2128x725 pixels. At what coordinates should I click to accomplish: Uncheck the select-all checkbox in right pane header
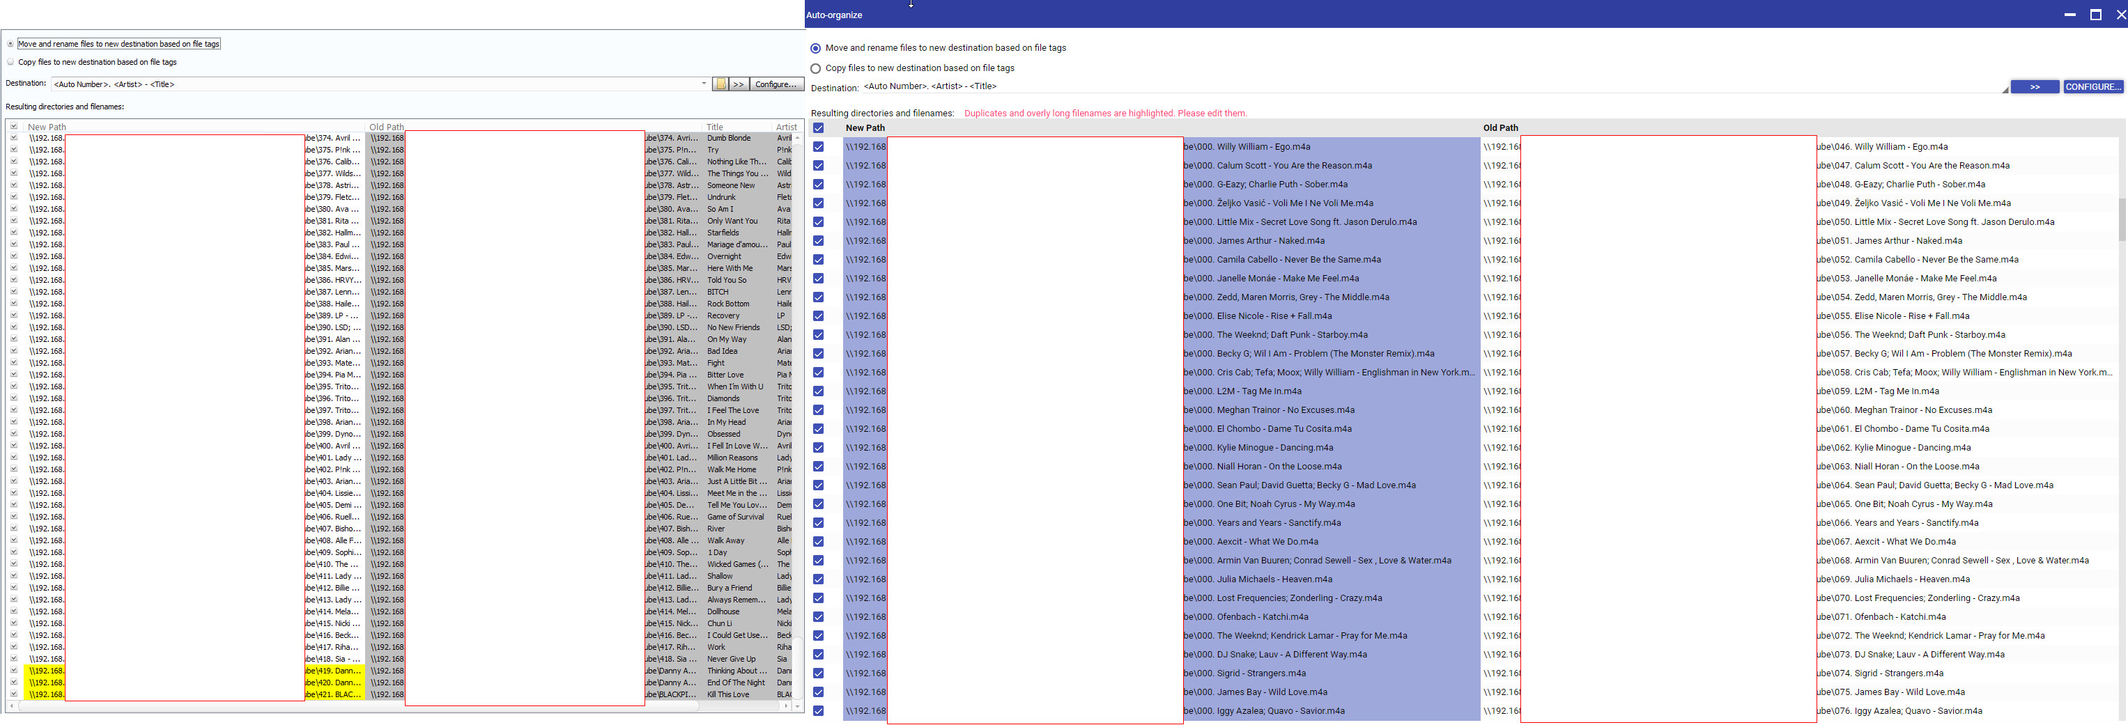click(x=819, y=128)
